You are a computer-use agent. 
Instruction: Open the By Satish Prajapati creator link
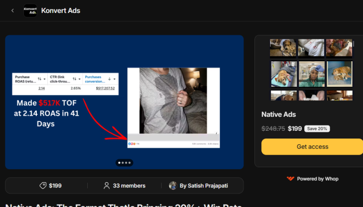point(204,186)
